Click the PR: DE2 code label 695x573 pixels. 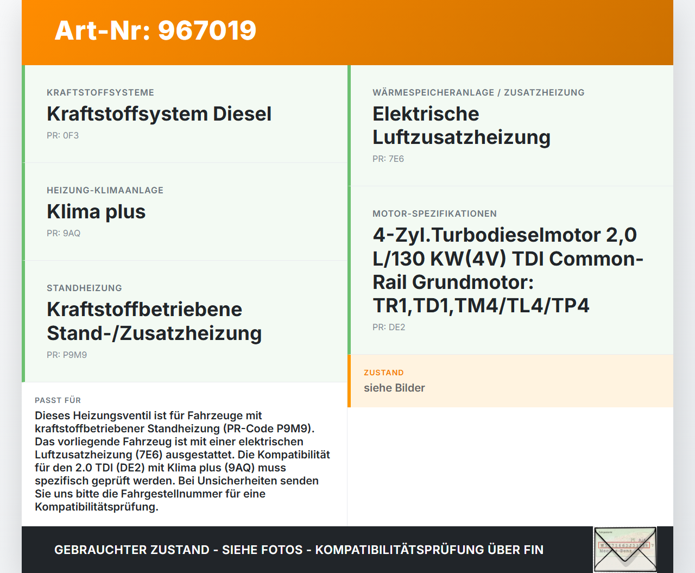tap(389, 327)
